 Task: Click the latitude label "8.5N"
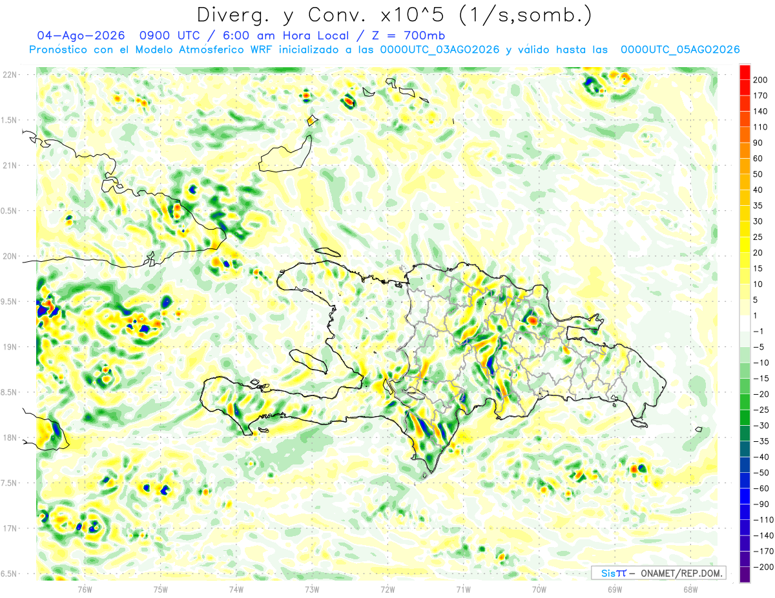8,392
